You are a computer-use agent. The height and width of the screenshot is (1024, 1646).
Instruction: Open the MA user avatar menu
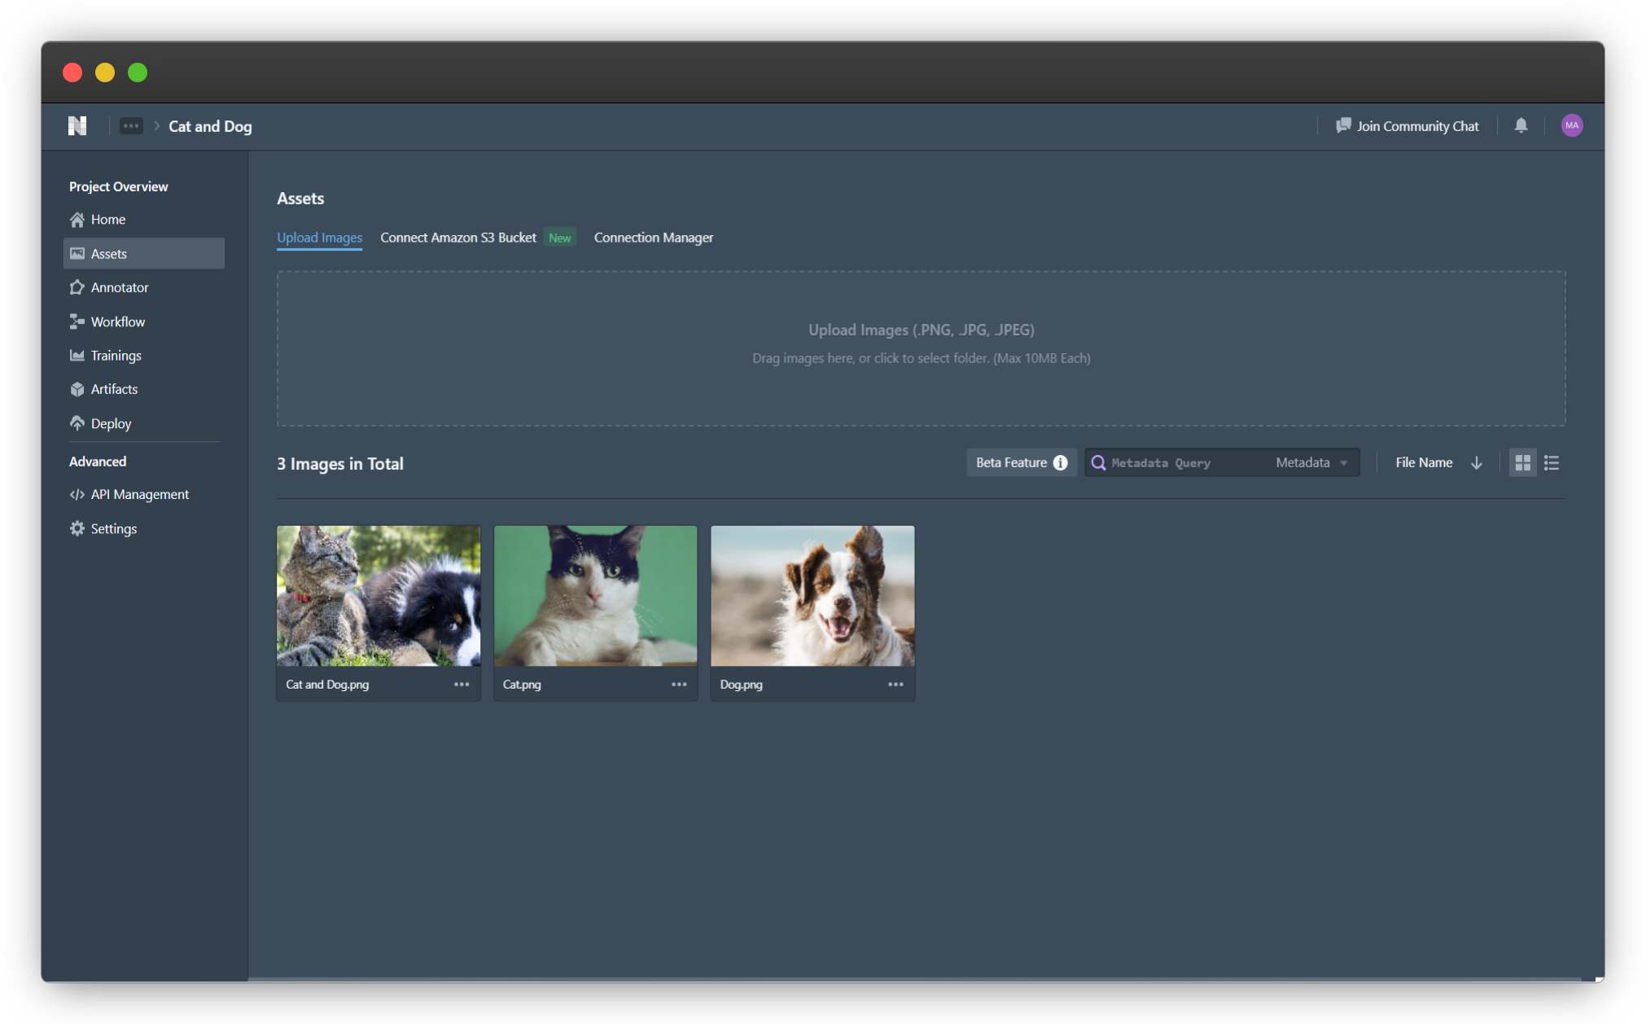pyautogui.click(x=1571, y=125)
